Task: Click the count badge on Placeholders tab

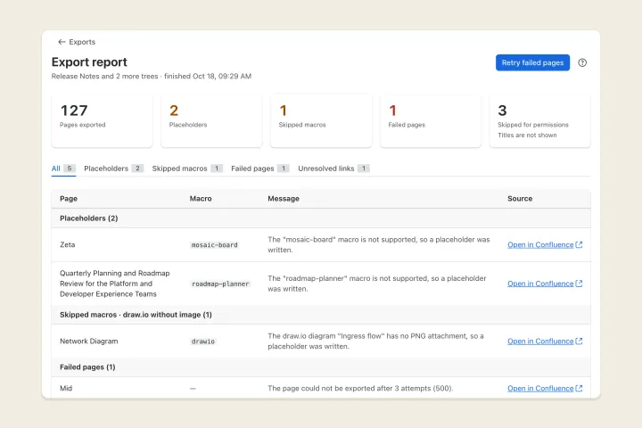Action: [x=137, y=169]
